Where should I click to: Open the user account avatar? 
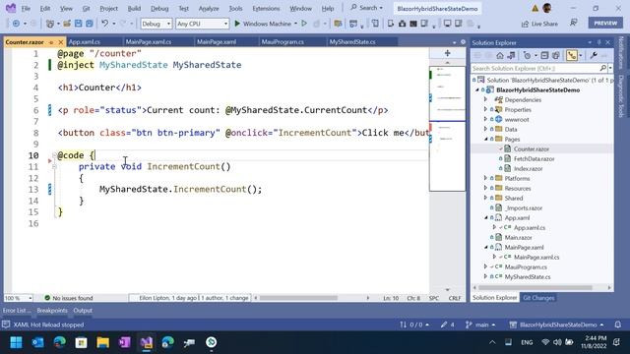(547, 8)
